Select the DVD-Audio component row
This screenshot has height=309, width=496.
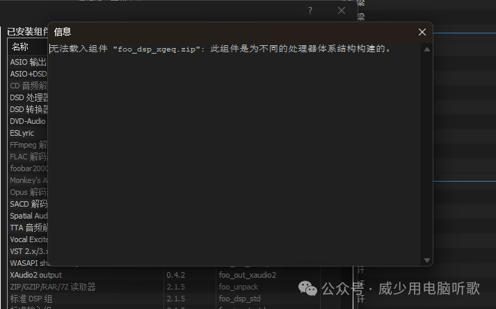(28, 121)
